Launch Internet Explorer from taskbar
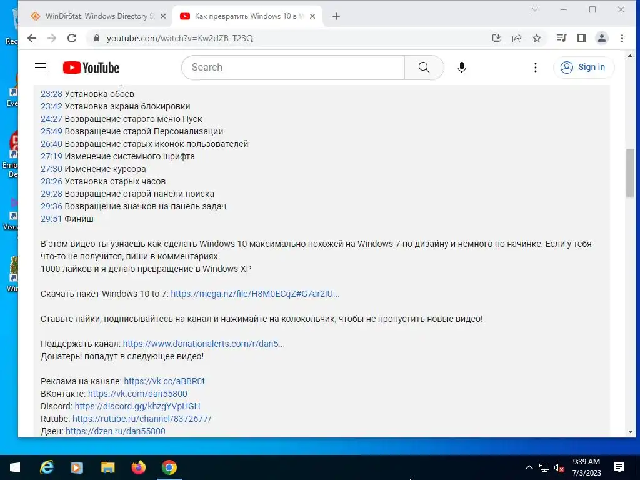Image resolution: width=640 pixels, height=480 pixels. [46, 467]
